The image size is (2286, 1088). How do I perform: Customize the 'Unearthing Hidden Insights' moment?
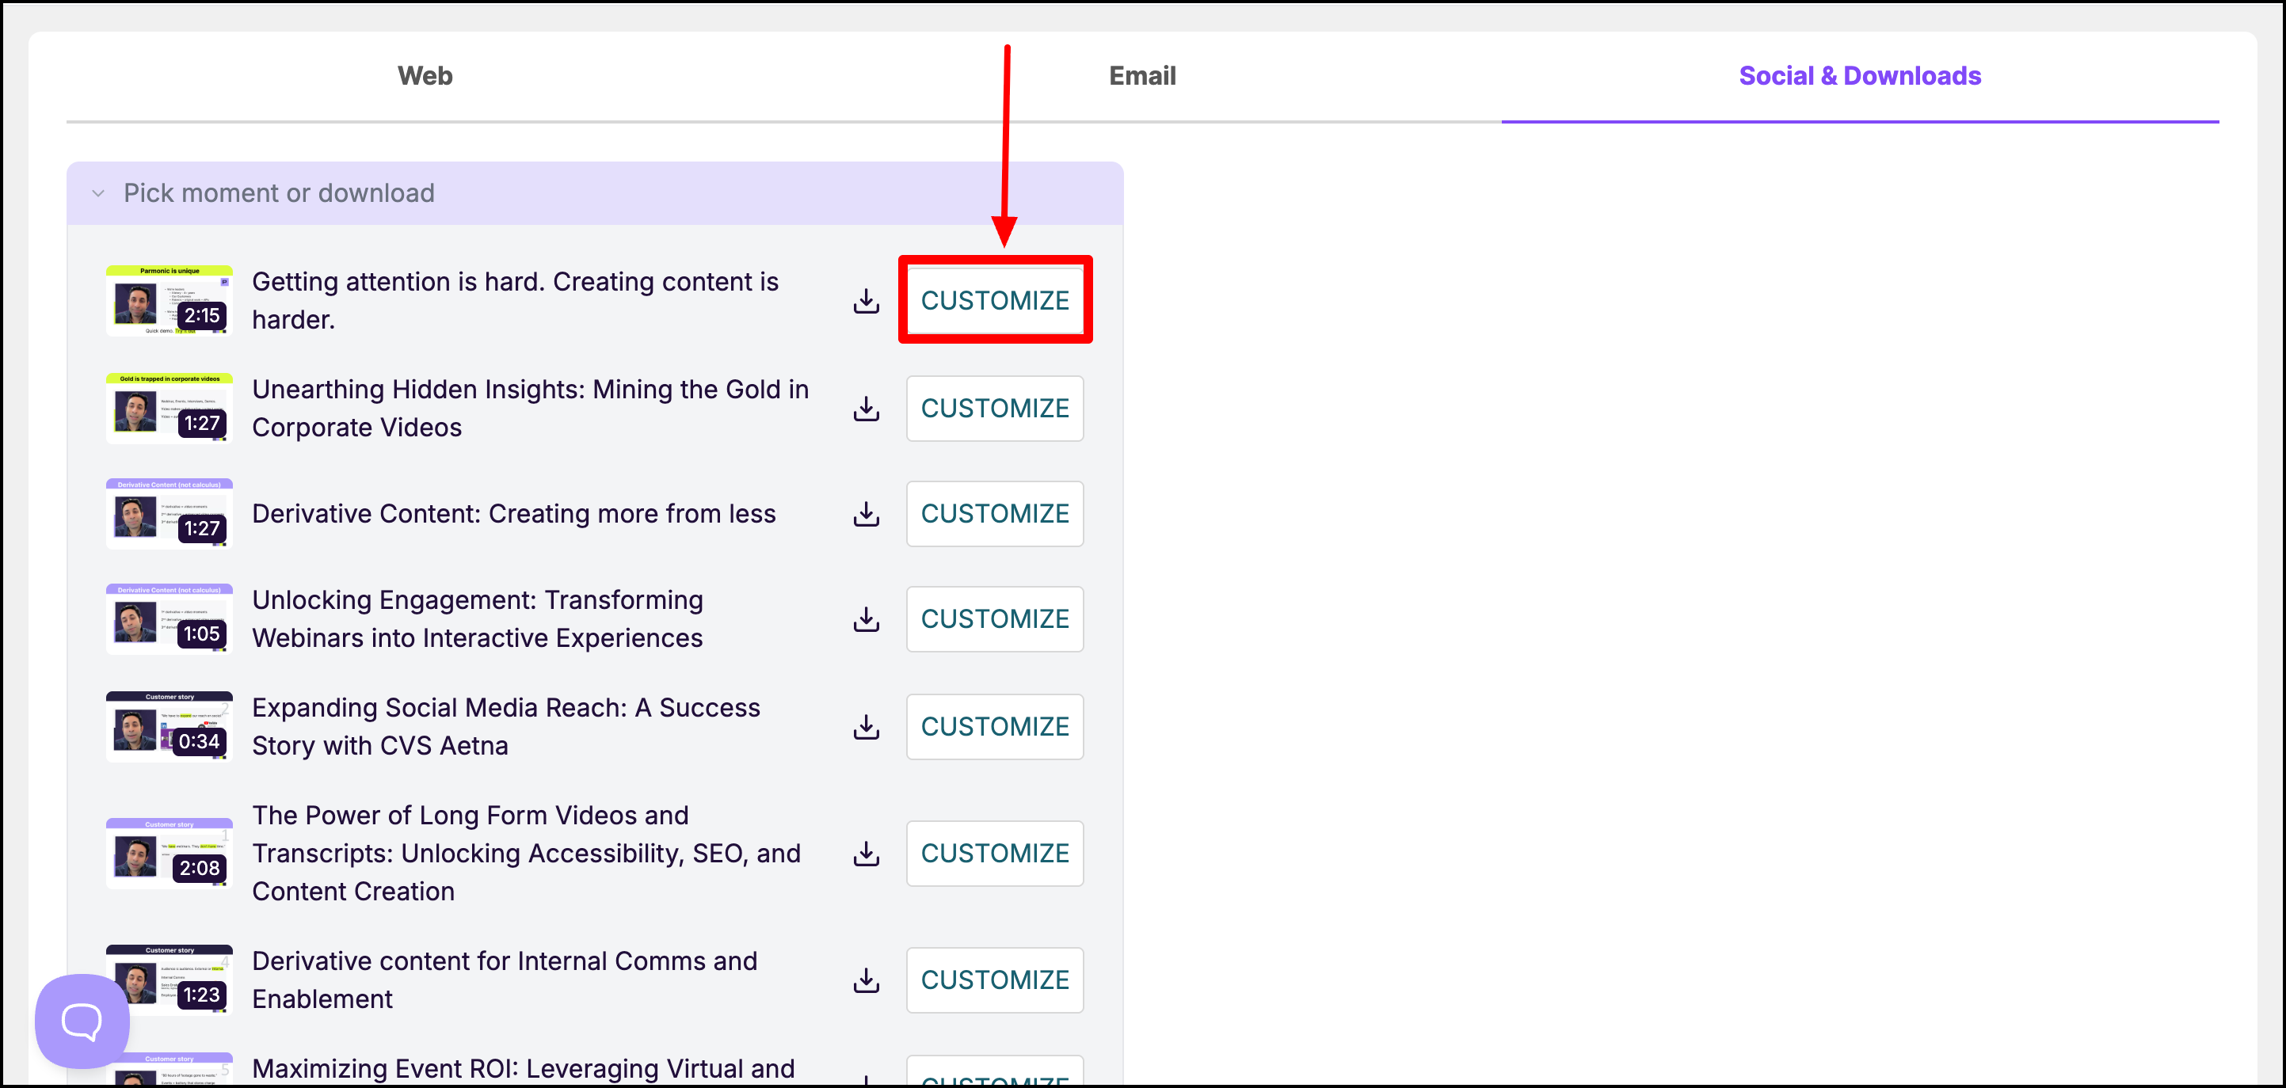(994, 409)
